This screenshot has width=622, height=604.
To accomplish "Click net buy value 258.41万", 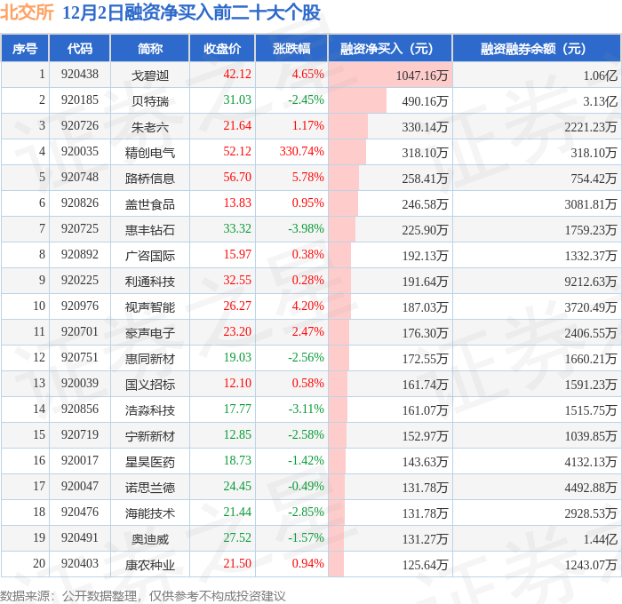I will coord(425,179).
